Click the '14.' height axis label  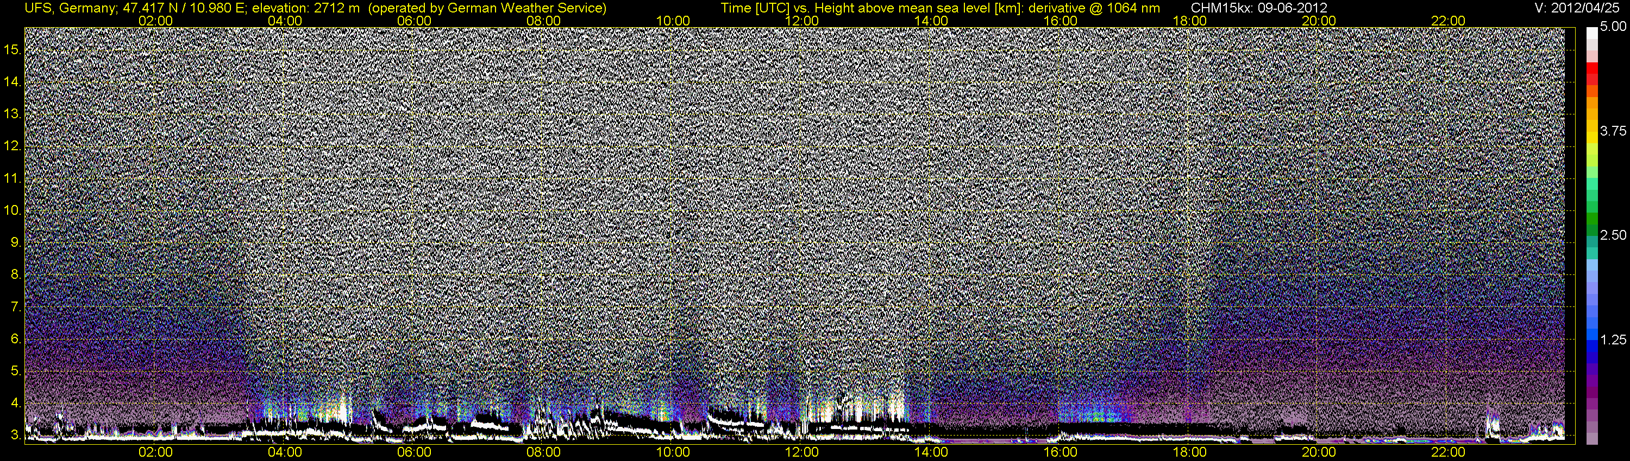(x=13, y=82)
